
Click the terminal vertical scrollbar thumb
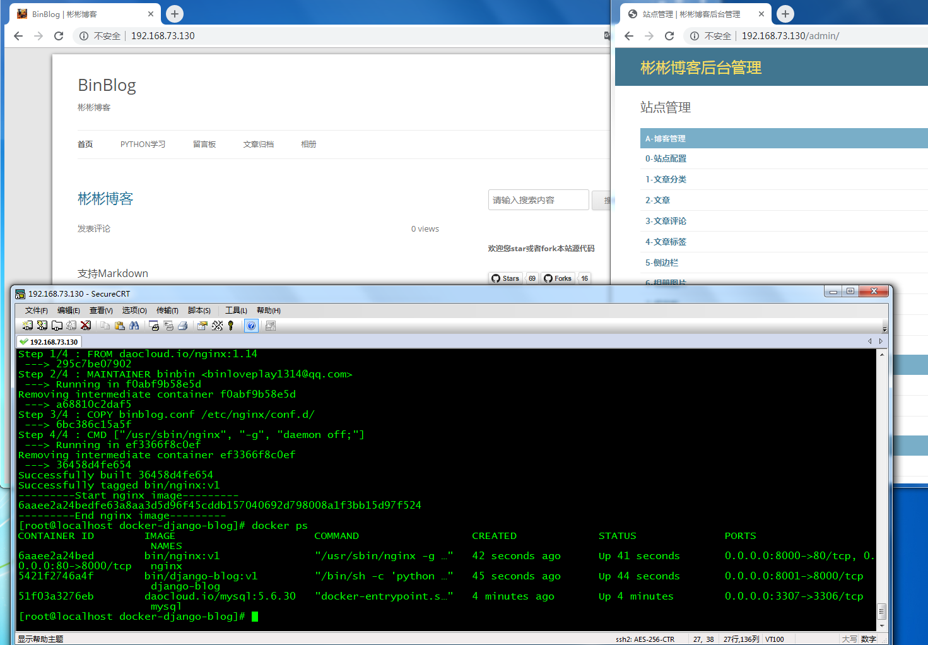882,611
